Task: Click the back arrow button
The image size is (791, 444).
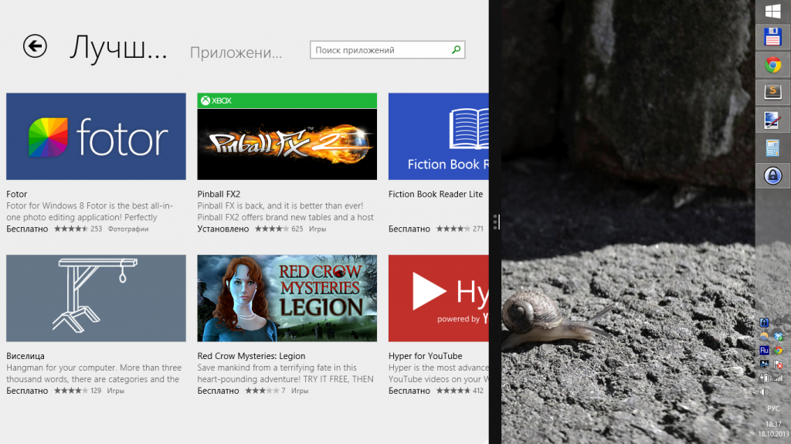Action: click(x=35, y=46)
